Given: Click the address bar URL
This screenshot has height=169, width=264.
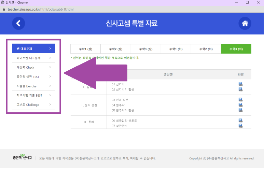Looking at the screenshot, I should pos(41,10).
